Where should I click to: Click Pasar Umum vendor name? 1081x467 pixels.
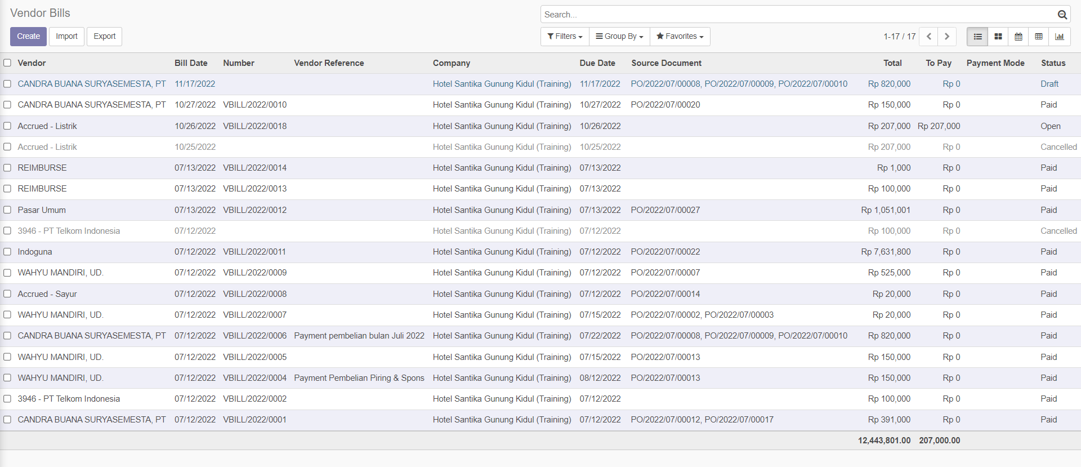pos(42,210)
